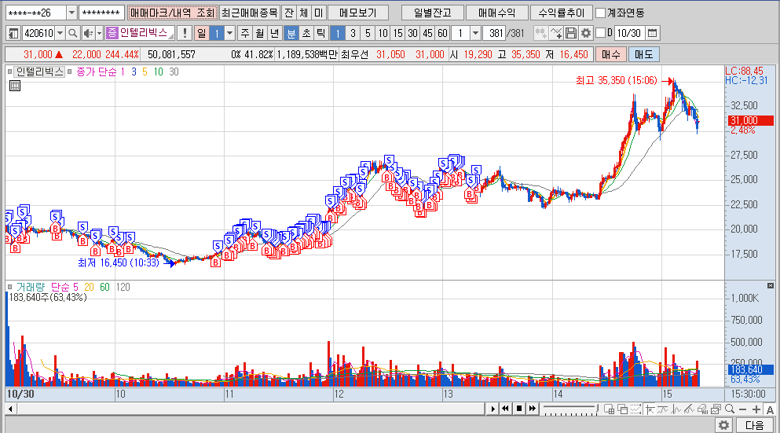Click the eraser delete drawings icon
The image size is (780, 433).
pos(702,409)
